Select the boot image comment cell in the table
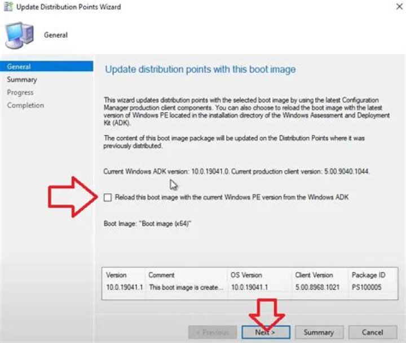This screenshot has height=343, width=406. point(185,287)
